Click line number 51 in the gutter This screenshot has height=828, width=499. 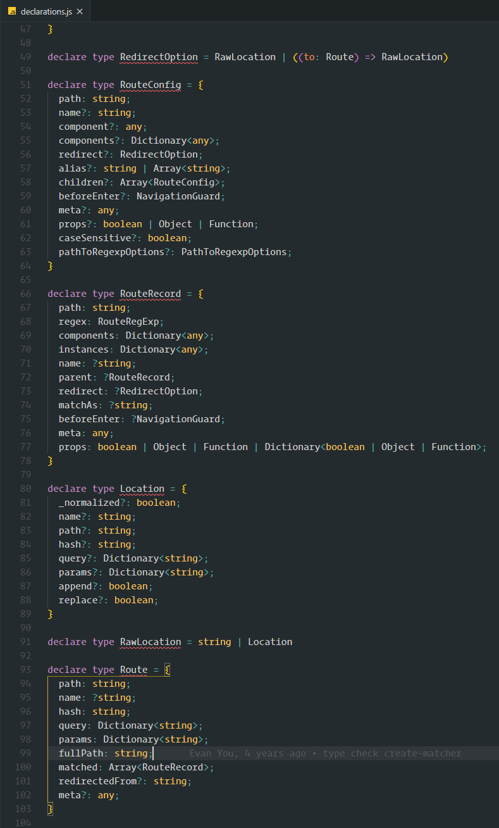(x=25, y=85)
